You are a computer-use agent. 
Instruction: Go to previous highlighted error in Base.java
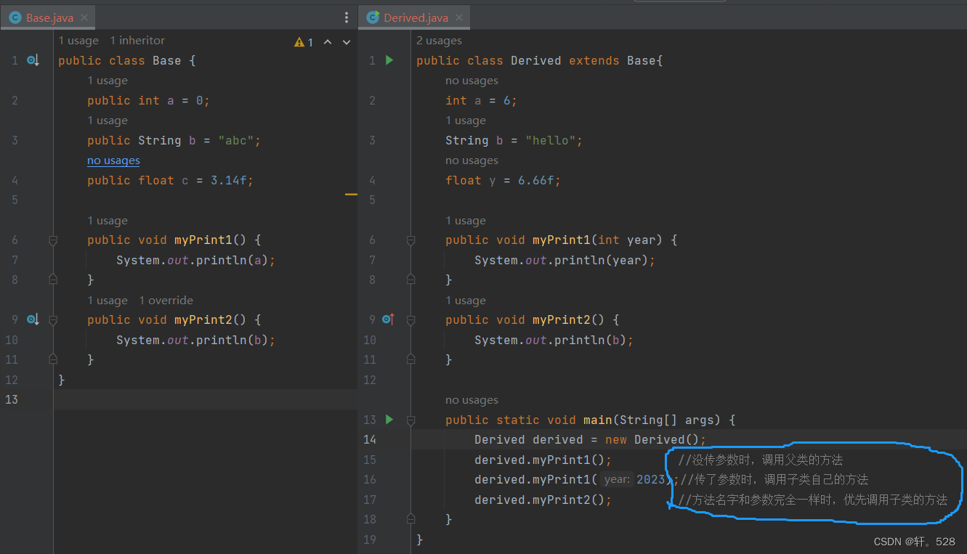click(328, 42)
